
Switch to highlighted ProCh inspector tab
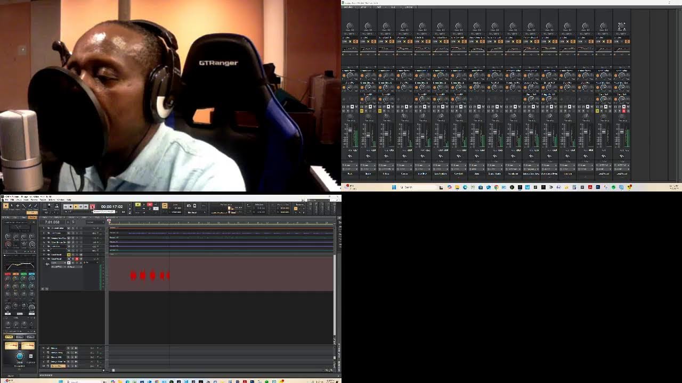tap(33, 218)
